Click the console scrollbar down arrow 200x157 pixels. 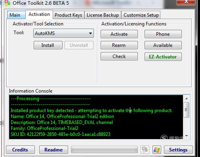tap(187, 136)
